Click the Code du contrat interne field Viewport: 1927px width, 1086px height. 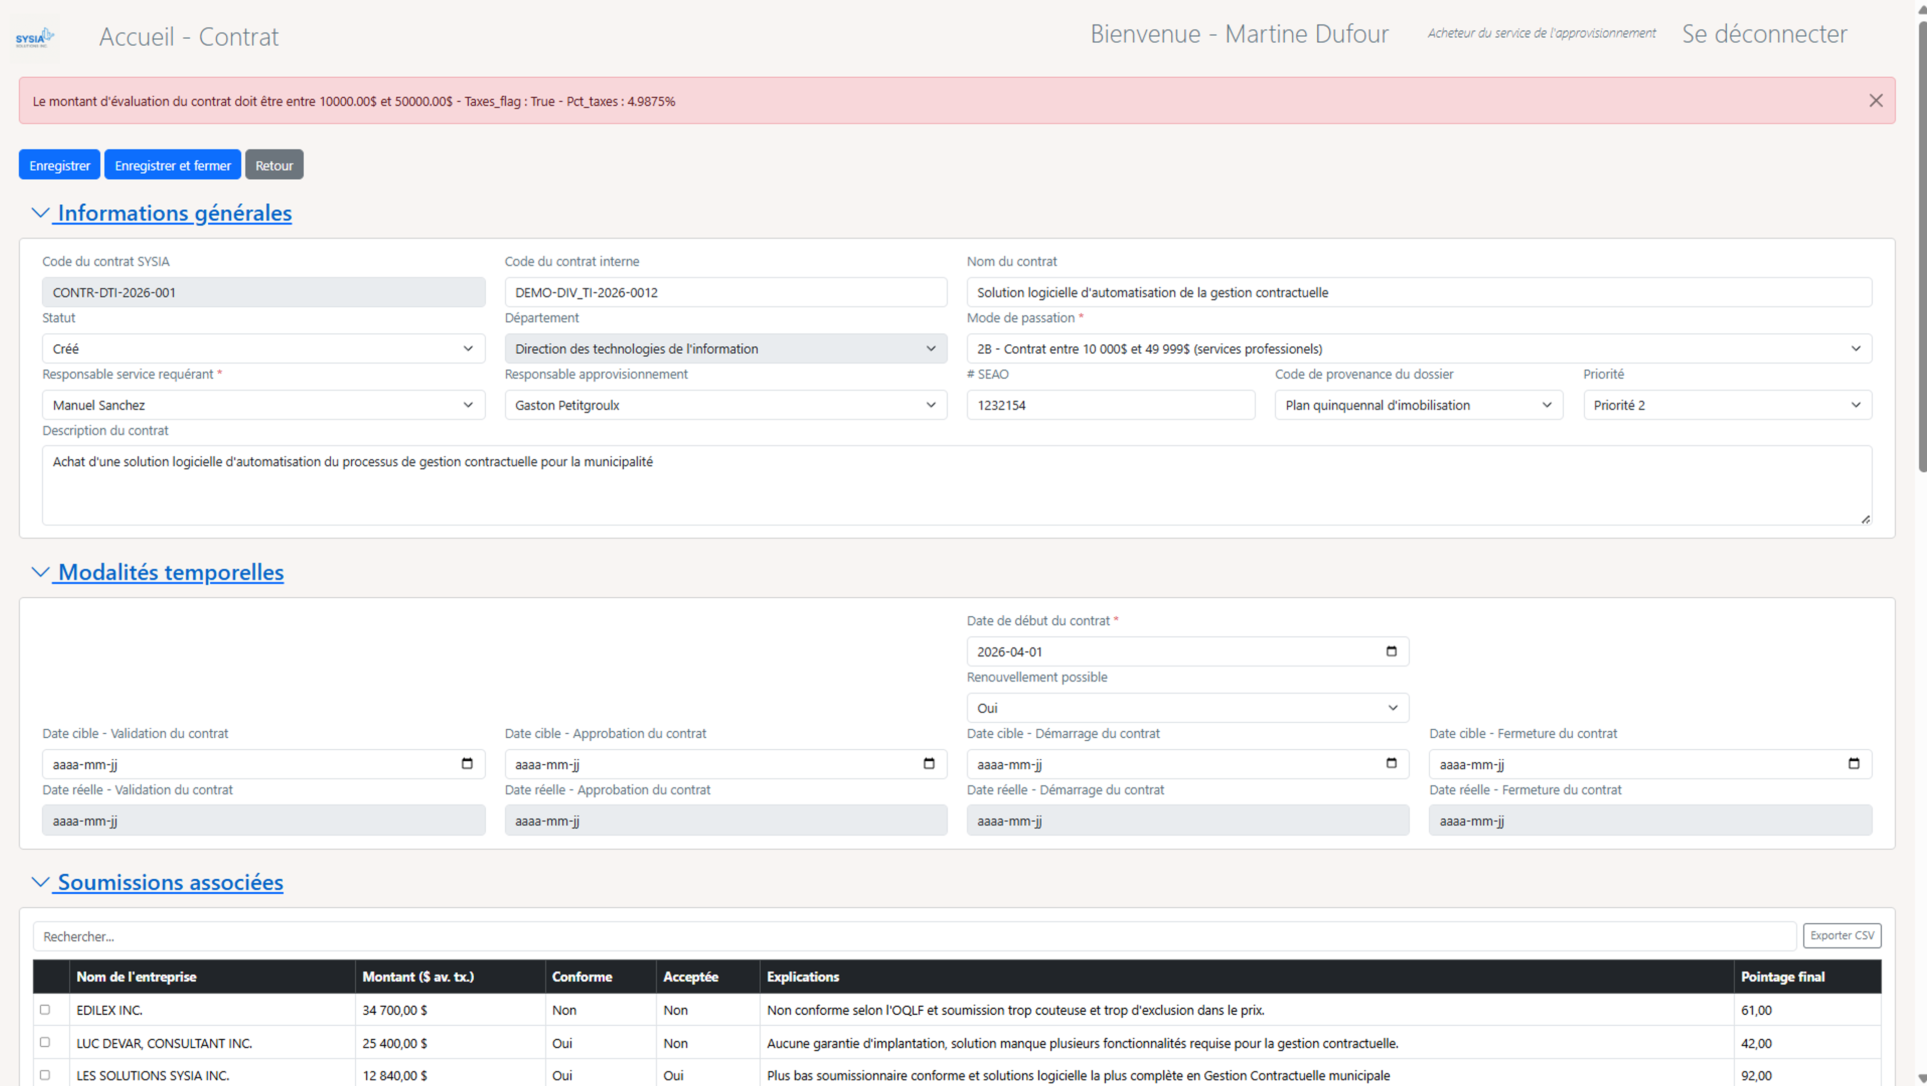(x=726, y=293)
